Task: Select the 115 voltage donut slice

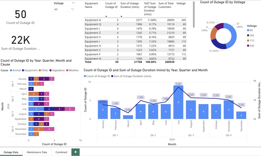Action: tap(214, 34)
